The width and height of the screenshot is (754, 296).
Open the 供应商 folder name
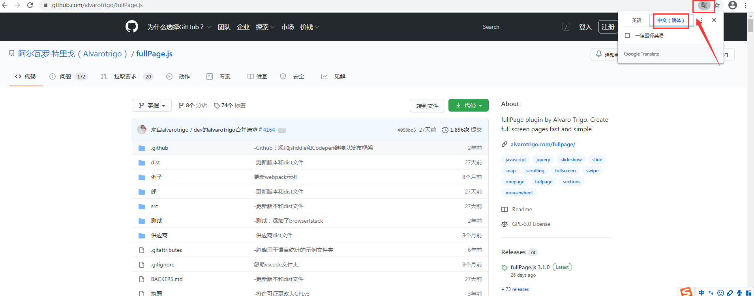(159, 236)
